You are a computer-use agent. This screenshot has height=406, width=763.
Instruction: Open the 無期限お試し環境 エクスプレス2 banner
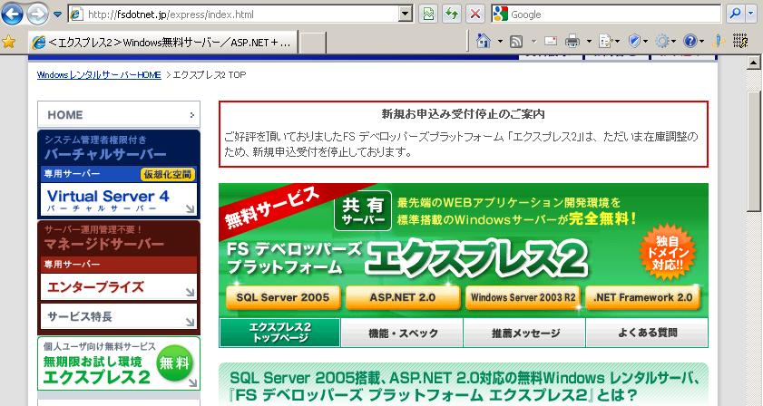[x=119, y=363]
